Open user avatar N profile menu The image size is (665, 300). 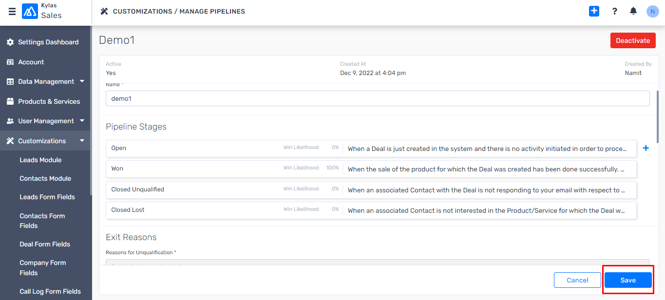click(x=653, y=11)
